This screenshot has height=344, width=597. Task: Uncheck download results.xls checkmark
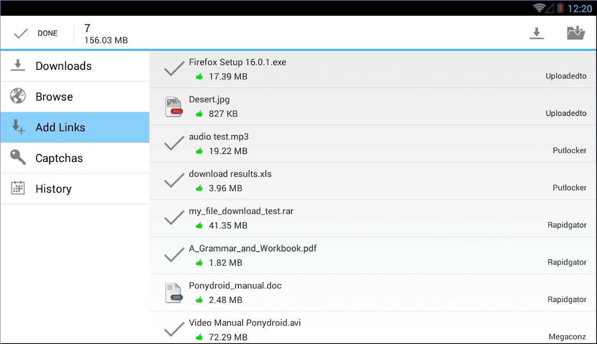tap(174, 181)
